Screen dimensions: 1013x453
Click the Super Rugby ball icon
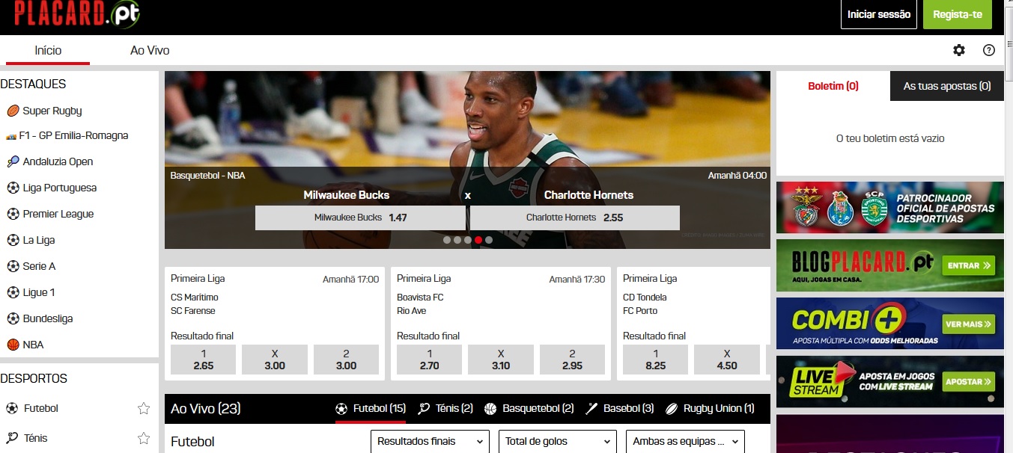[13, 111]
